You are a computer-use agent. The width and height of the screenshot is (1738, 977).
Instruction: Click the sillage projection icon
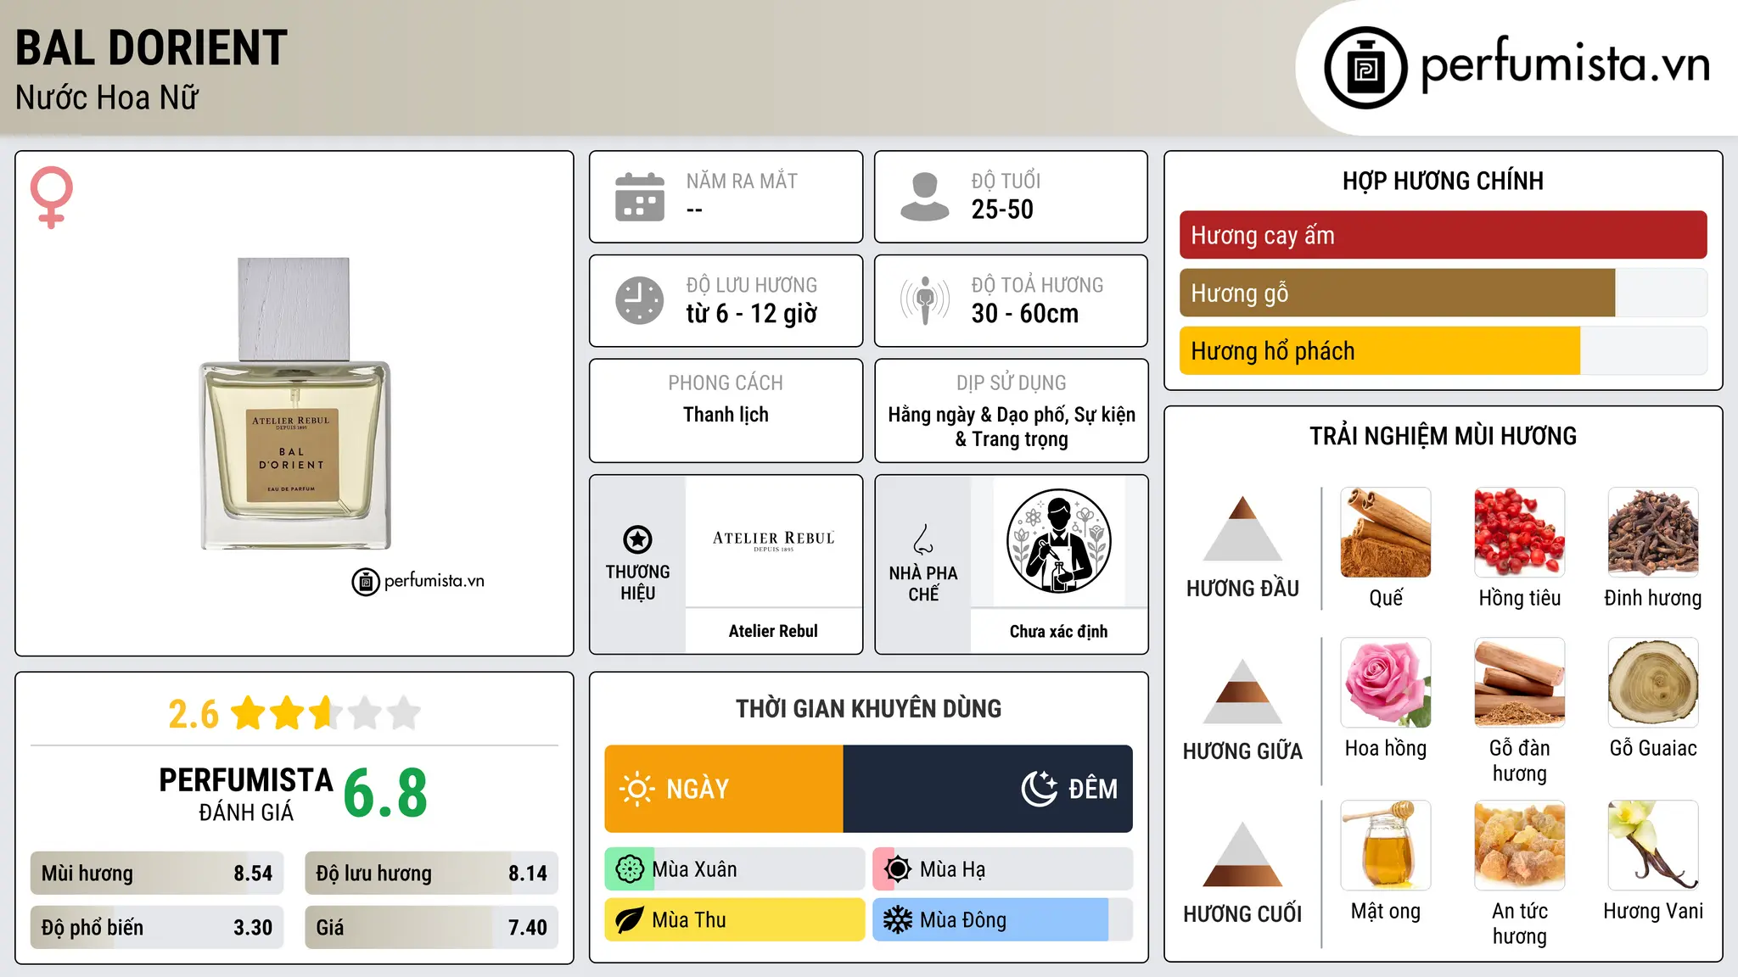925,300
